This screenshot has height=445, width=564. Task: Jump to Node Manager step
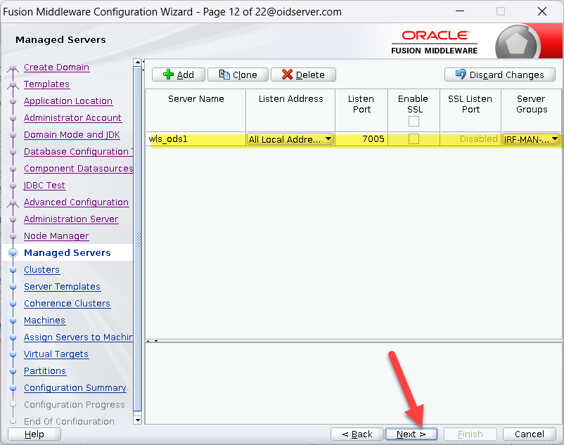[56, 236]
